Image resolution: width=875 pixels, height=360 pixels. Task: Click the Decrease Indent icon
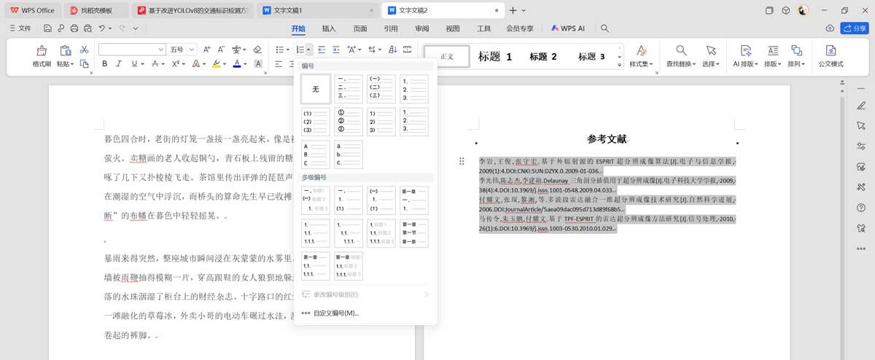click(x=321, y=50)
